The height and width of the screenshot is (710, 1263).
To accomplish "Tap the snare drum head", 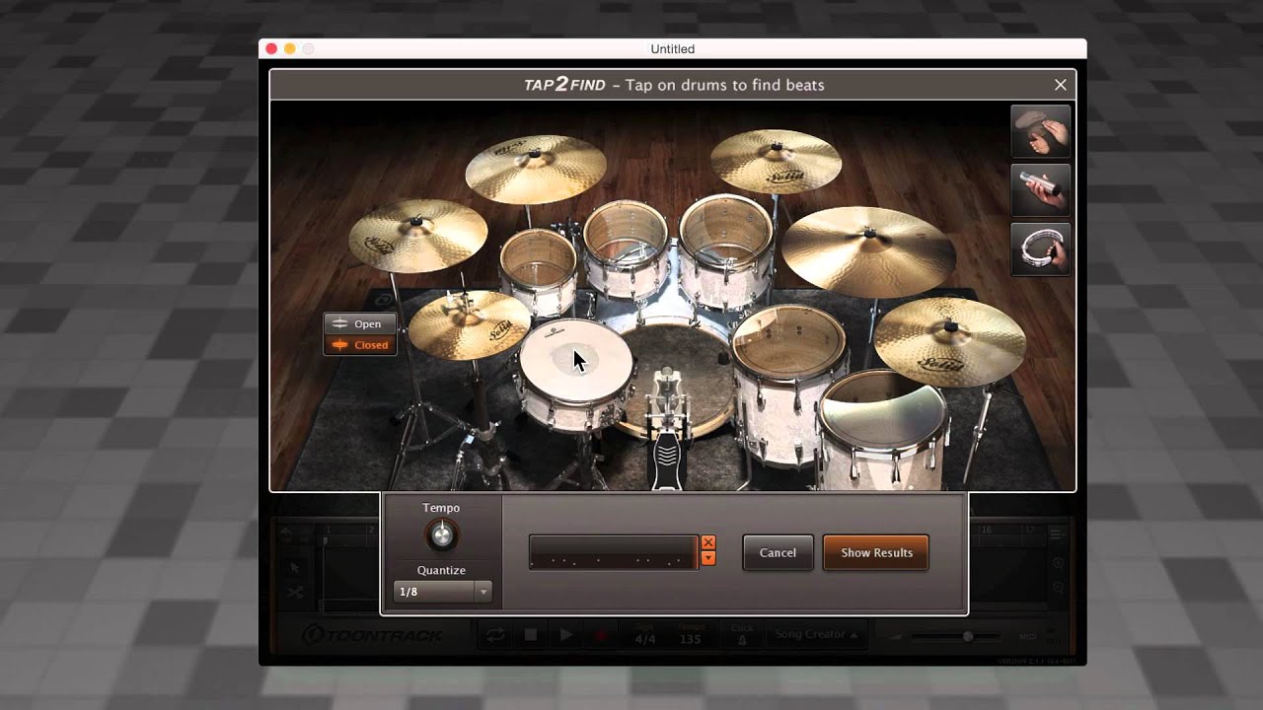I will point(575,360).
